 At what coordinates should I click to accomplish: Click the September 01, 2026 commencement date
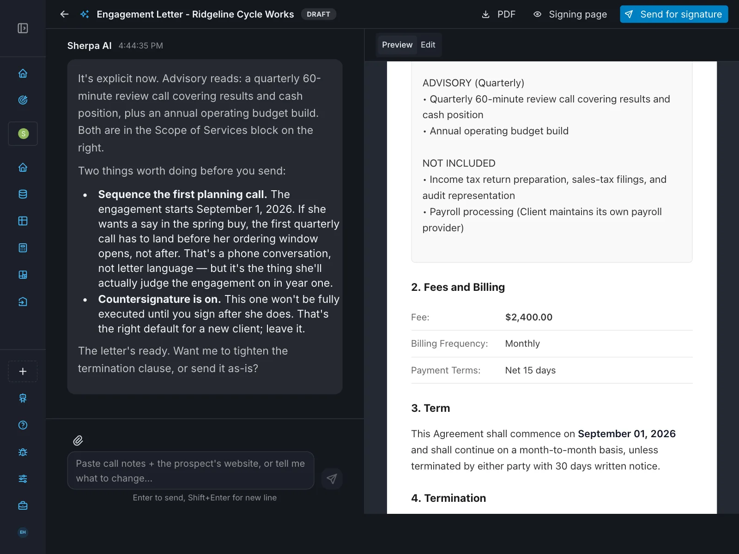(x=627, y=434)
